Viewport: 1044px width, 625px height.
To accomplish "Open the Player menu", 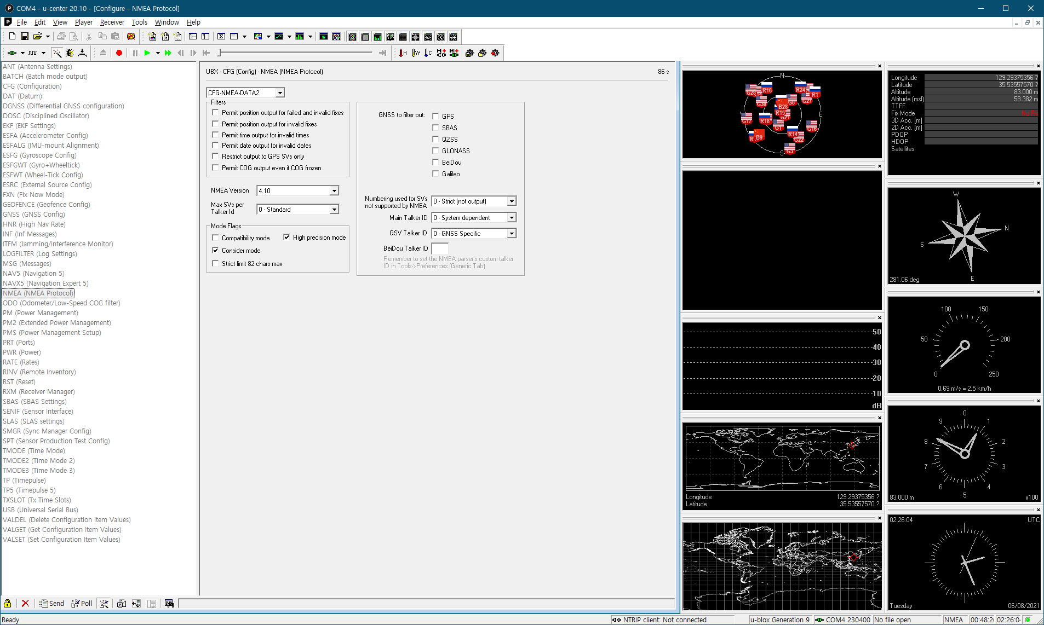I will 84,22.
